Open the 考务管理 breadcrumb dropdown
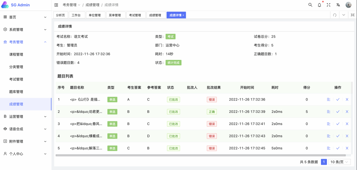Viewport: 357px width, 170px height. pos(71,5)
